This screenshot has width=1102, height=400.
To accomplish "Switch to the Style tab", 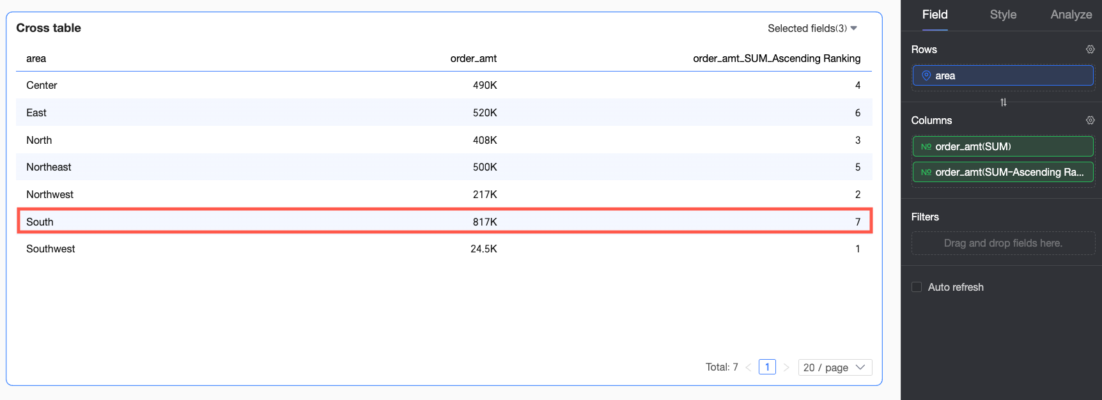I will 1003,15.
